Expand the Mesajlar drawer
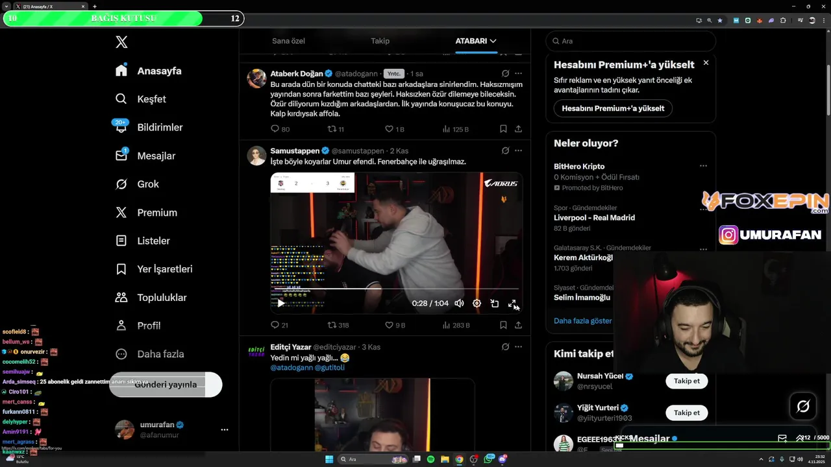The height and width of the screenshot is (467, 831). [x=800, y=438]
